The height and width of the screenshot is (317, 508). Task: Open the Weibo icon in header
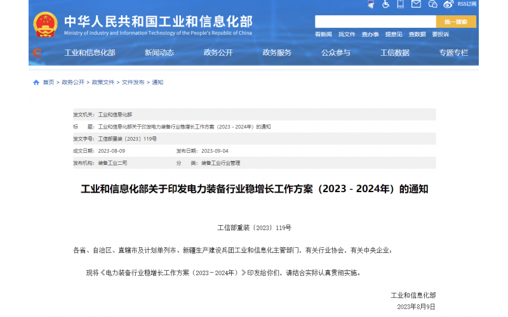pos(448,4)
